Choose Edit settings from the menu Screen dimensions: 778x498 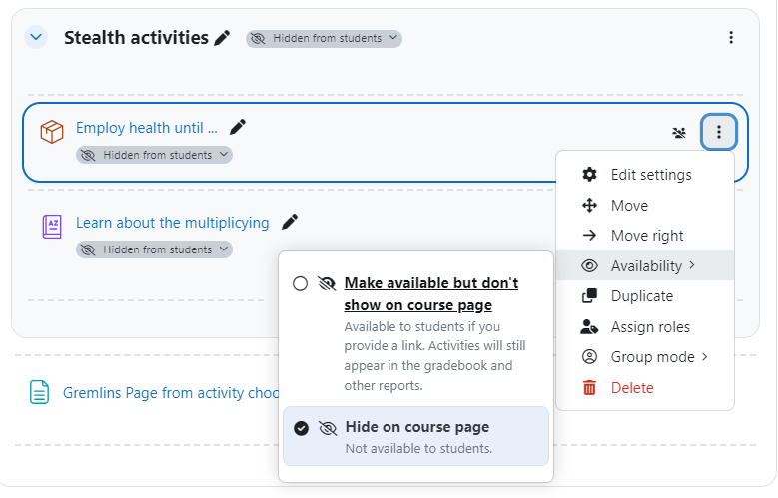tap(644, 175)
